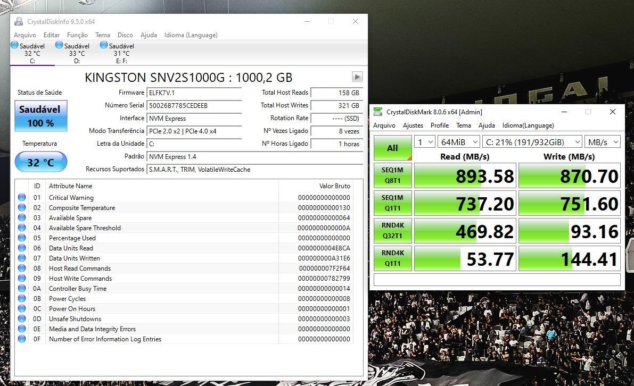The height and width of the screenshot is (386, 634).
Task: Click the status orb for Host Read Commands
Action: point(22,268)
